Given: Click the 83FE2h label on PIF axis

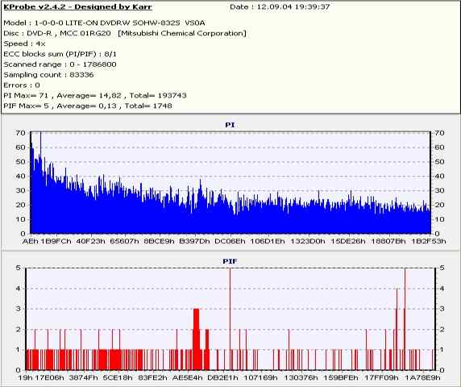Looking at the screenshot, I should (x=152, y=377).
